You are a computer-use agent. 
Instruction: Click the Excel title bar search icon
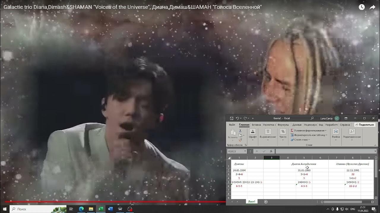(312, 118)
